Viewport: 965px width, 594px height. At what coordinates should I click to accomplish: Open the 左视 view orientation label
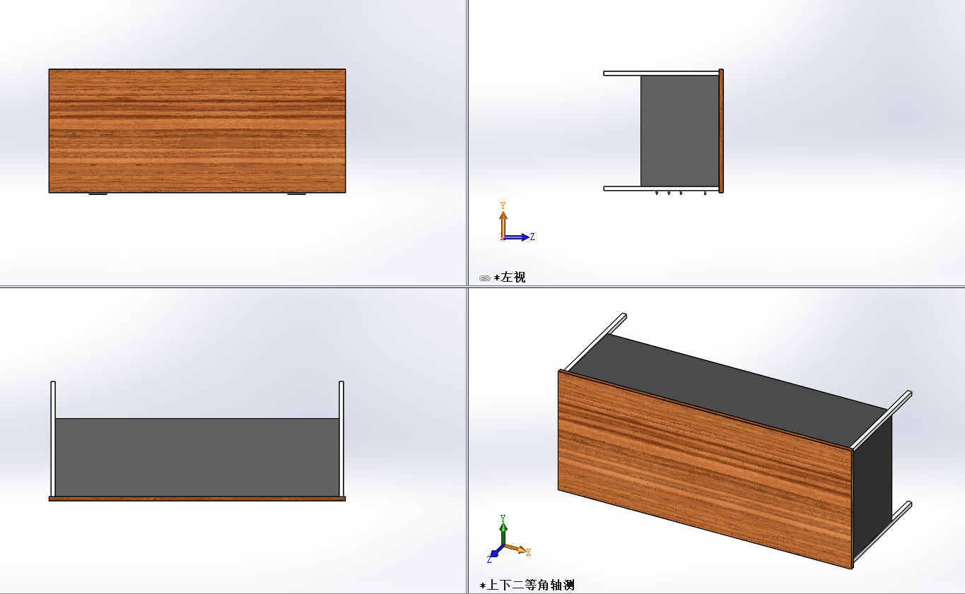pos(513,278)
